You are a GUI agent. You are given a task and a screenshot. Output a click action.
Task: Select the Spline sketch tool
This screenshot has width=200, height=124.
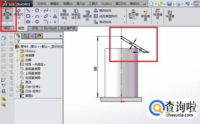pos(46,11)
